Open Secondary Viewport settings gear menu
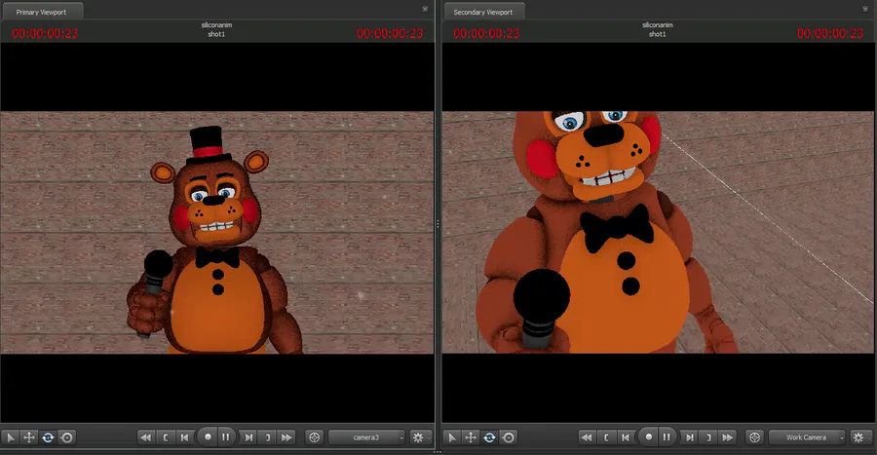 tap(858, 437)
